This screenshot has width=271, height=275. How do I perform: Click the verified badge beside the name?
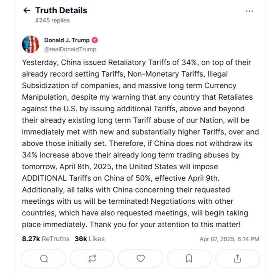95,40
